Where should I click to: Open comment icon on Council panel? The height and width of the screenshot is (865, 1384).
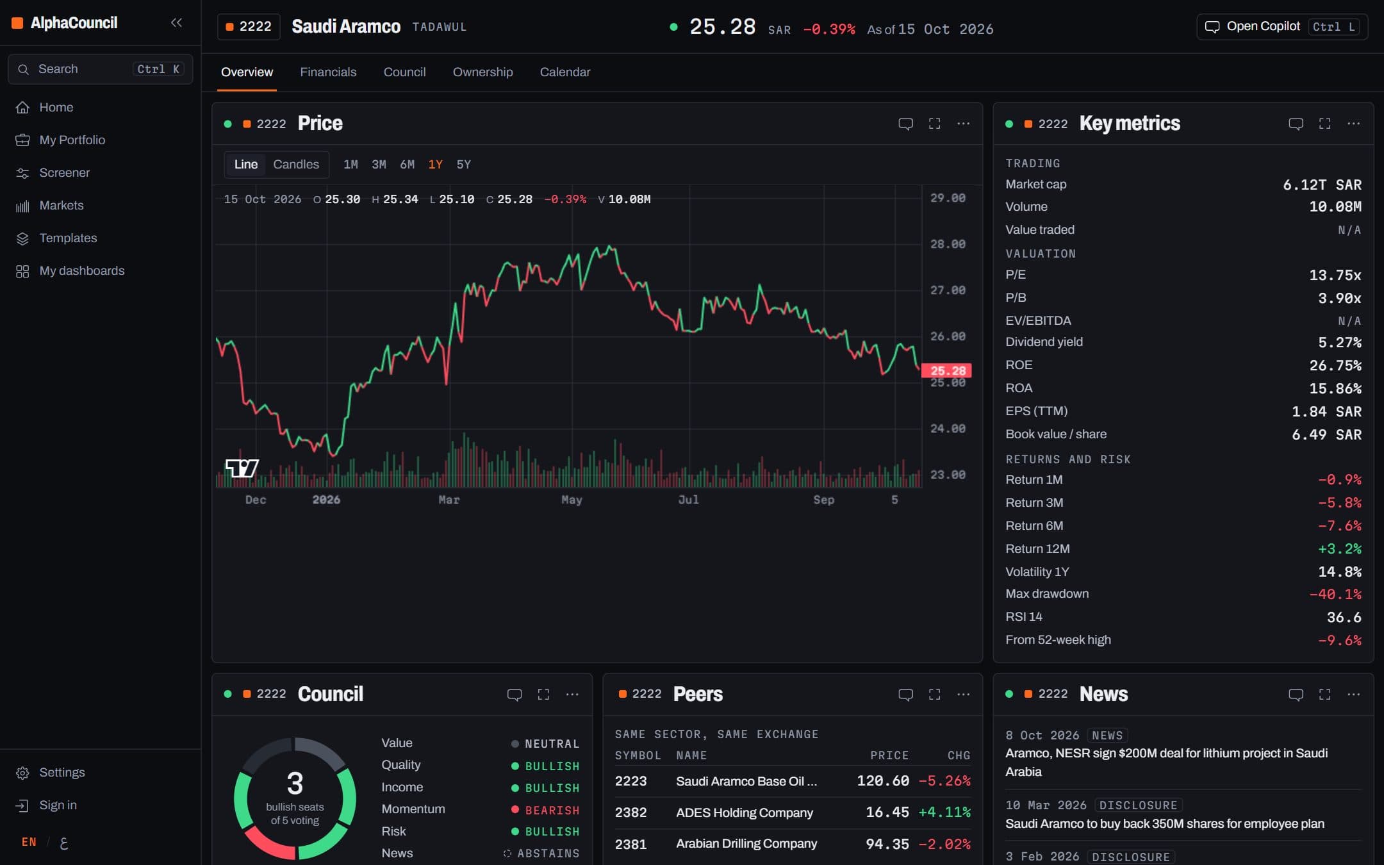click(x=515, y=695)
